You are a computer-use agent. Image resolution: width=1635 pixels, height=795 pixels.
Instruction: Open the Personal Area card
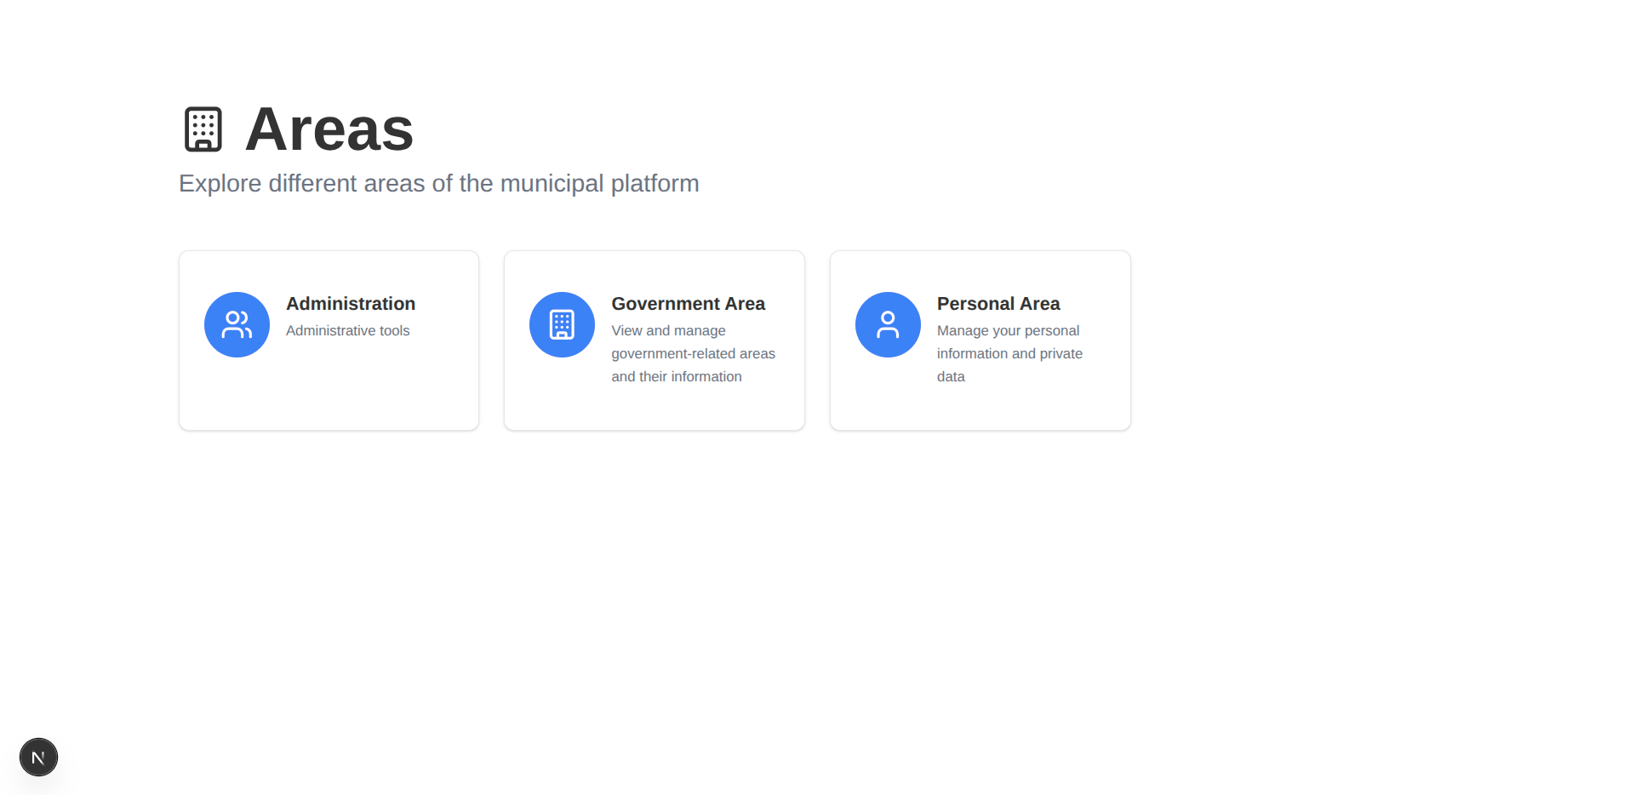coord(980,340)
